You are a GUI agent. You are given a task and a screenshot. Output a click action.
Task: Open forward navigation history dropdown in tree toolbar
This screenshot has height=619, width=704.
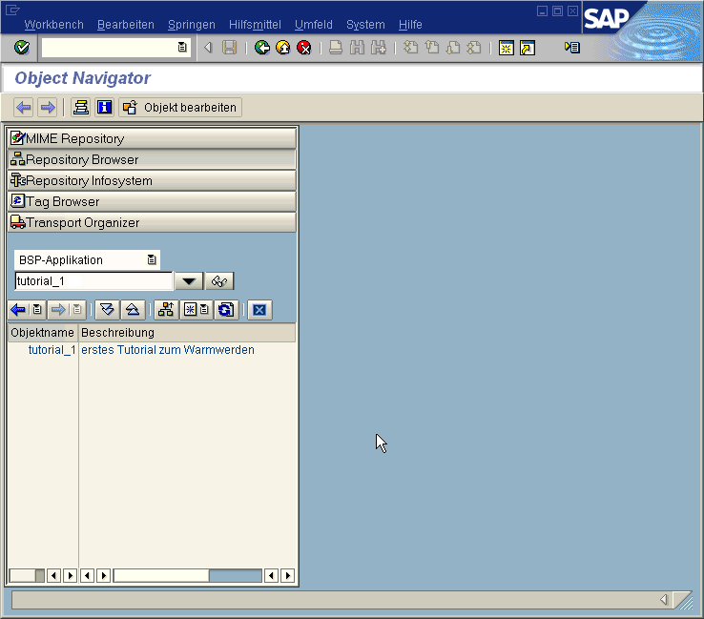tap(77, 310)
